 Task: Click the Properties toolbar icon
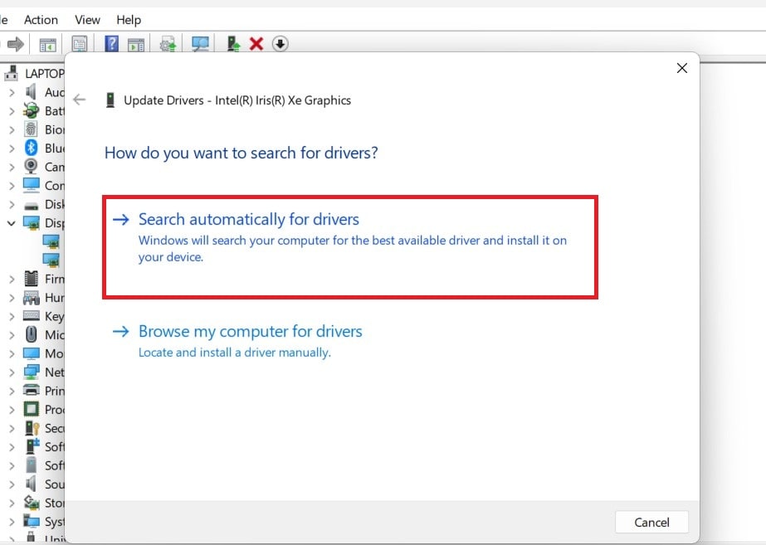pos(79,44)
